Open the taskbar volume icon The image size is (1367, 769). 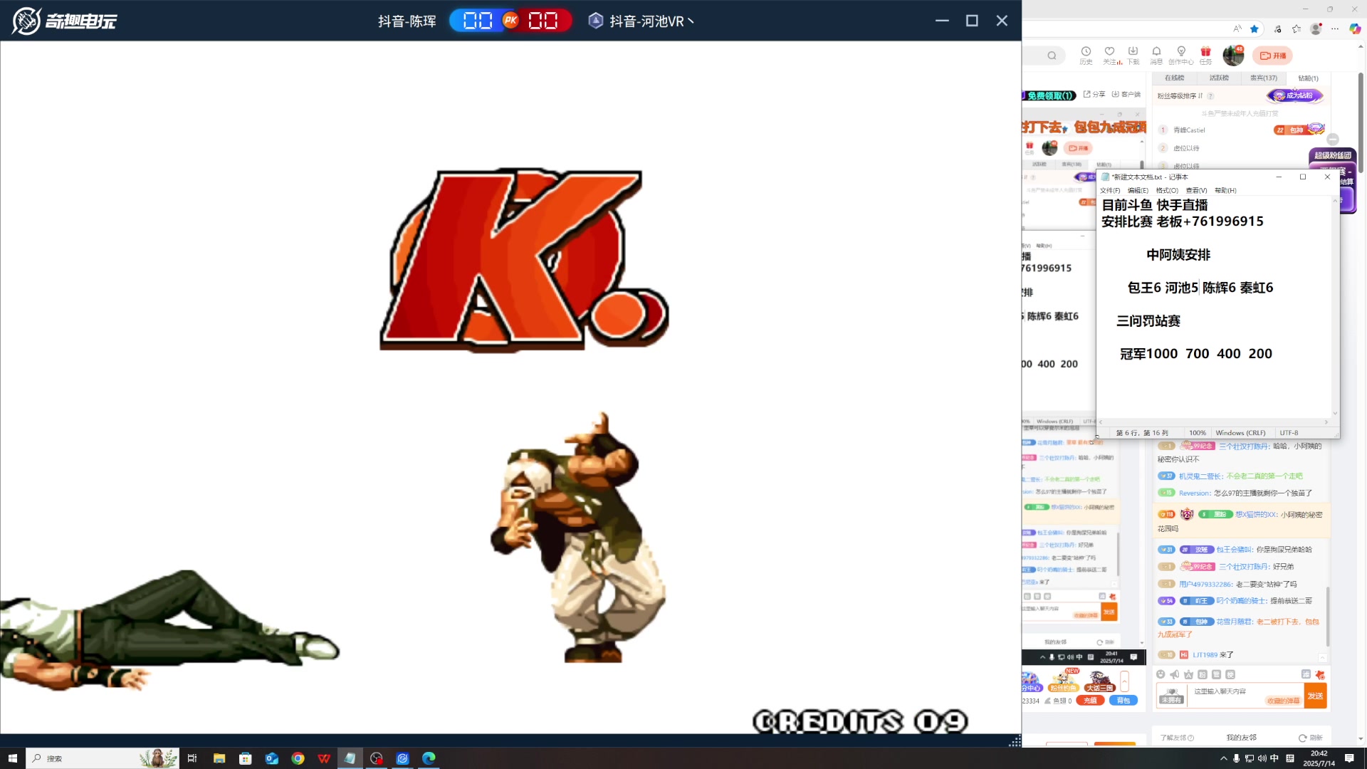(x=1262, y=758)
